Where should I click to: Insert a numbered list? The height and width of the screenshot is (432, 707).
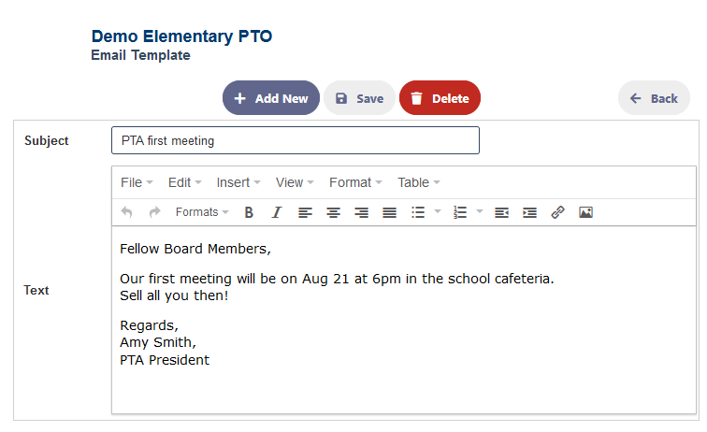[460, 212]
